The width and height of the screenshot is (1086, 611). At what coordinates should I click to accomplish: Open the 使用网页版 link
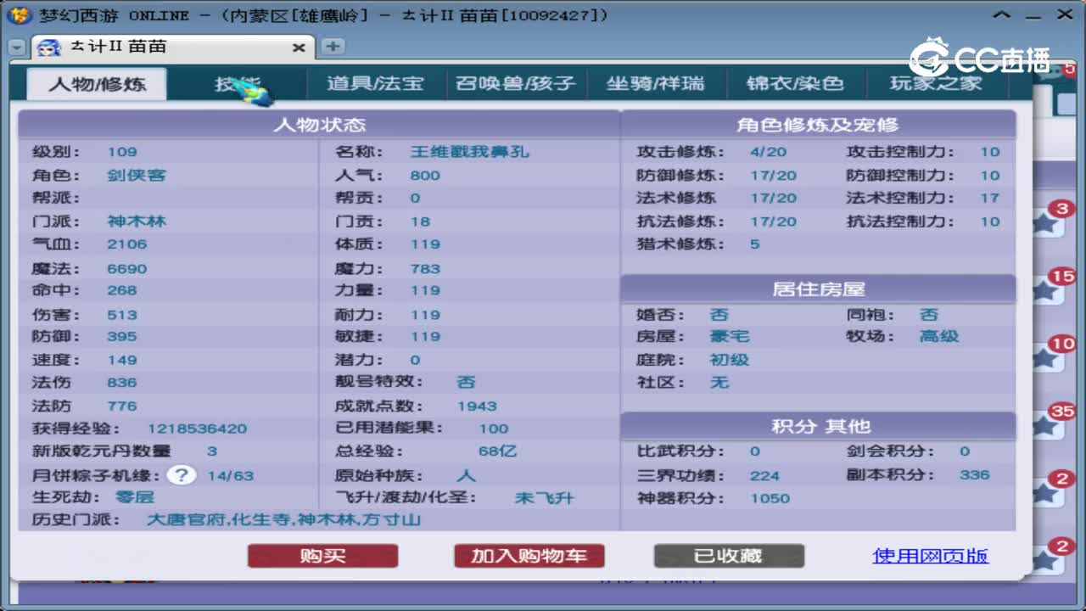(x=930, y=556)
